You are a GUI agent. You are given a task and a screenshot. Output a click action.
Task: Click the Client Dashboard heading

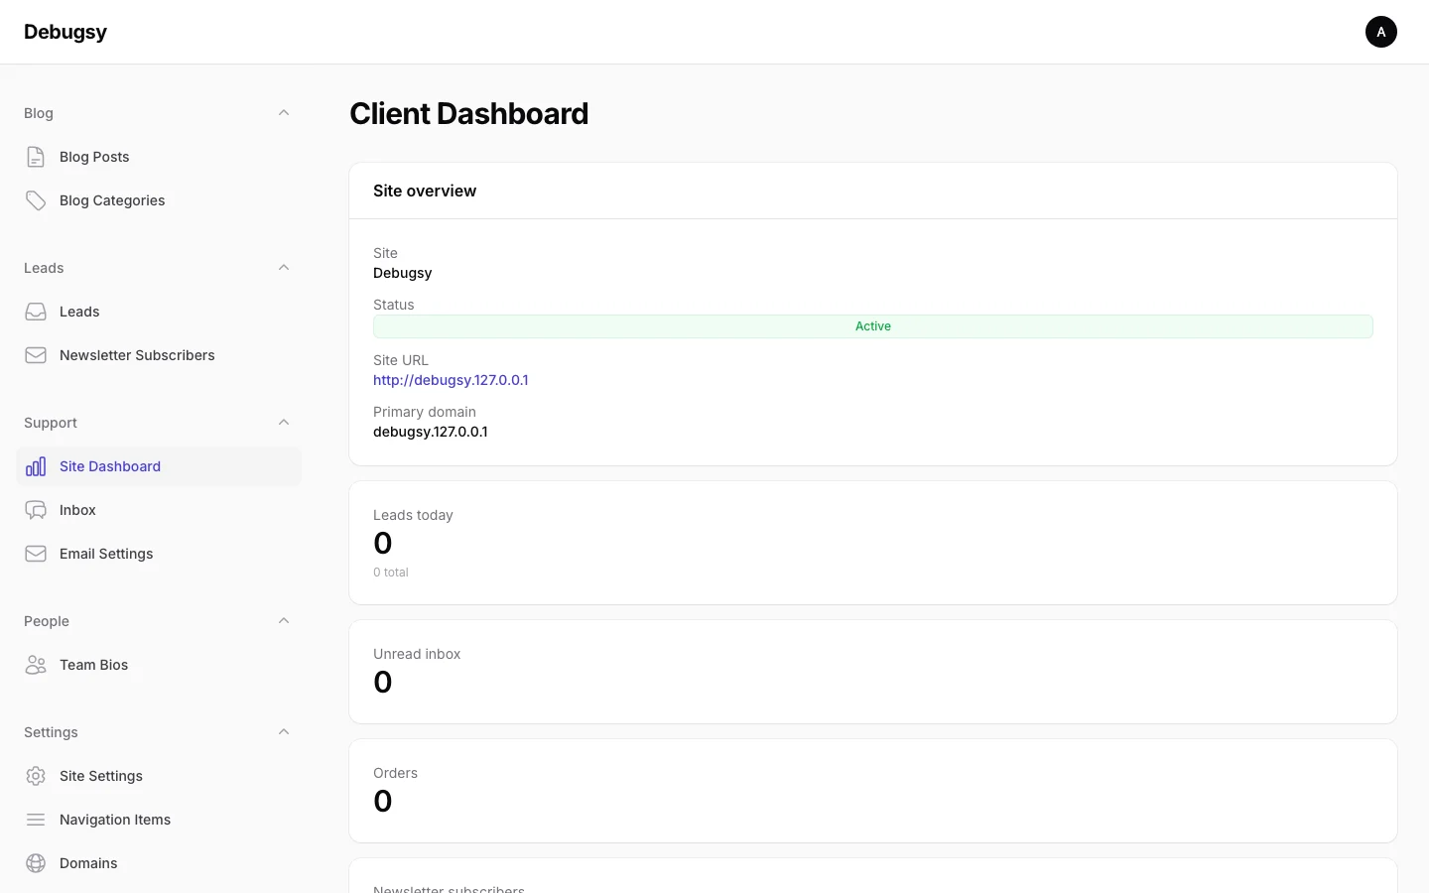click(x=468, y=114)
